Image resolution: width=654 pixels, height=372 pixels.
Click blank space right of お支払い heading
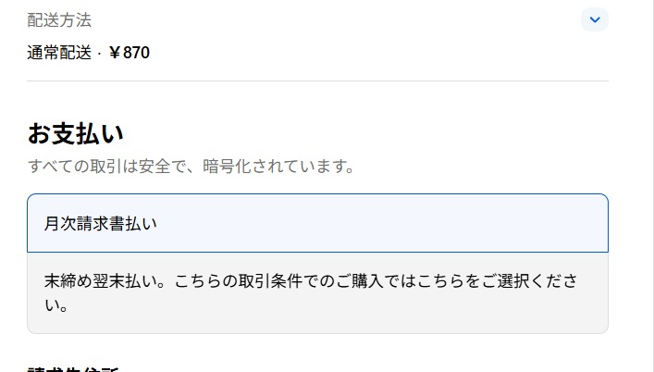[x=370, y=133]
